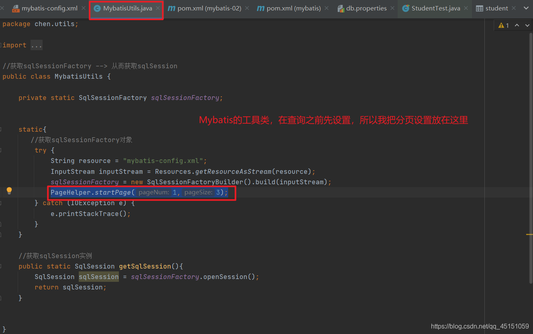Close the pom.xml (mybatis-02) tab
The width and height of the screenshot is (533, 334).
pyautogui.click(x=247, y=8)
